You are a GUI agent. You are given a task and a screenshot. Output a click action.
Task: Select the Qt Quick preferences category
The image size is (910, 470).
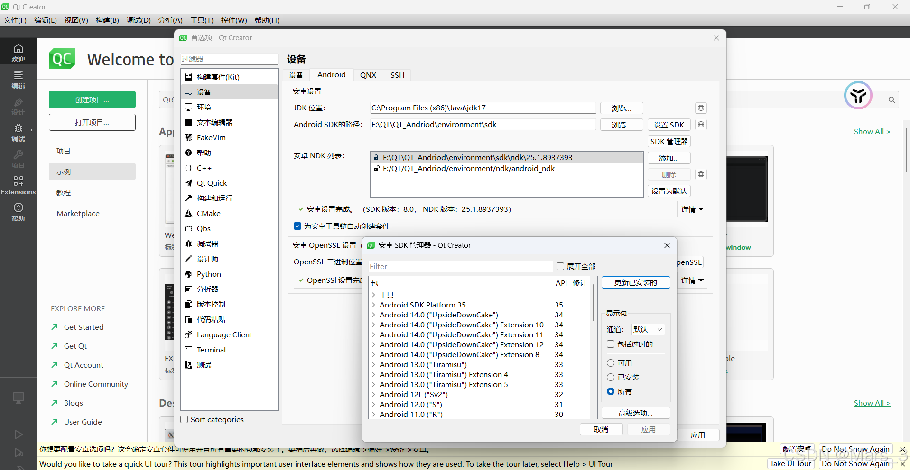pyautogui.click(x=229, y=183)
